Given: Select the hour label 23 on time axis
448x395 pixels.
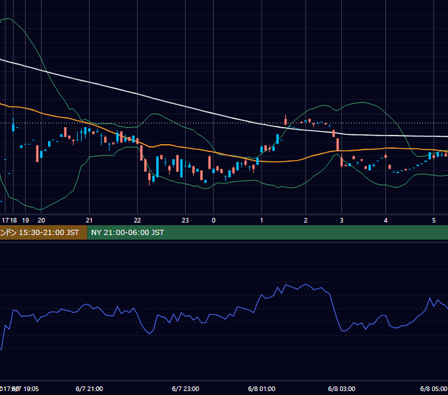Looking at the screenshot, I should (185, 221).
